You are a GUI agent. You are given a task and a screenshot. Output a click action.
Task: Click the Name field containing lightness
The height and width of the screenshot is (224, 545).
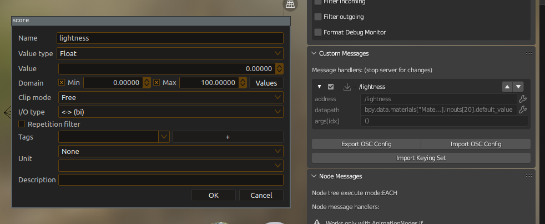coord(170,38)
